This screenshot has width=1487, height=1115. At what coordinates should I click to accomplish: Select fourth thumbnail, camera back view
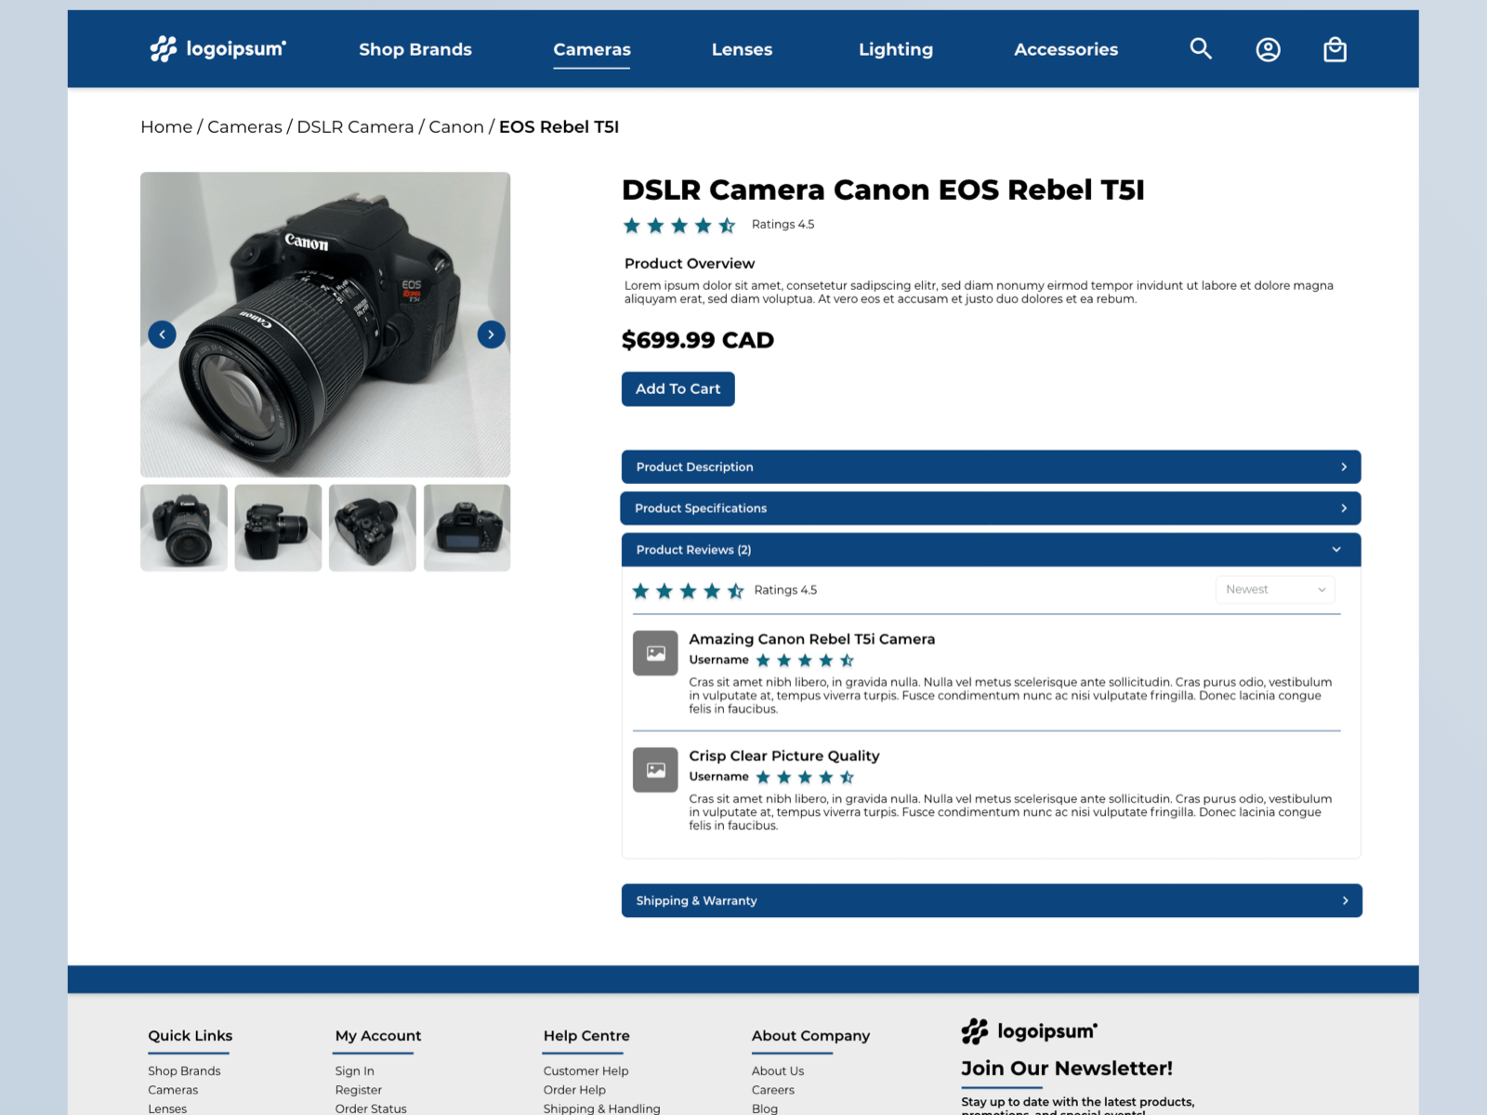point(467,528)
